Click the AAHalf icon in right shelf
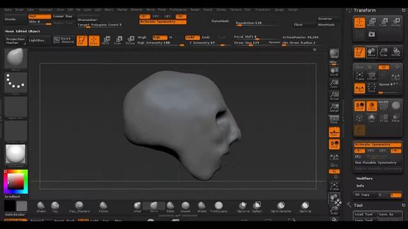The width and height of the screenshot is (408, 229). point(334,108)
